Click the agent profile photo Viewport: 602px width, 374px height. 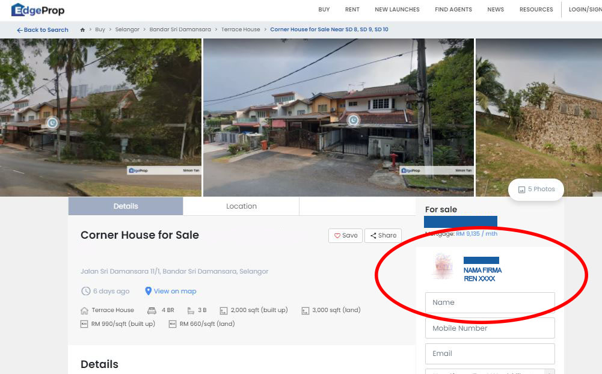click(x=443, y=266)
